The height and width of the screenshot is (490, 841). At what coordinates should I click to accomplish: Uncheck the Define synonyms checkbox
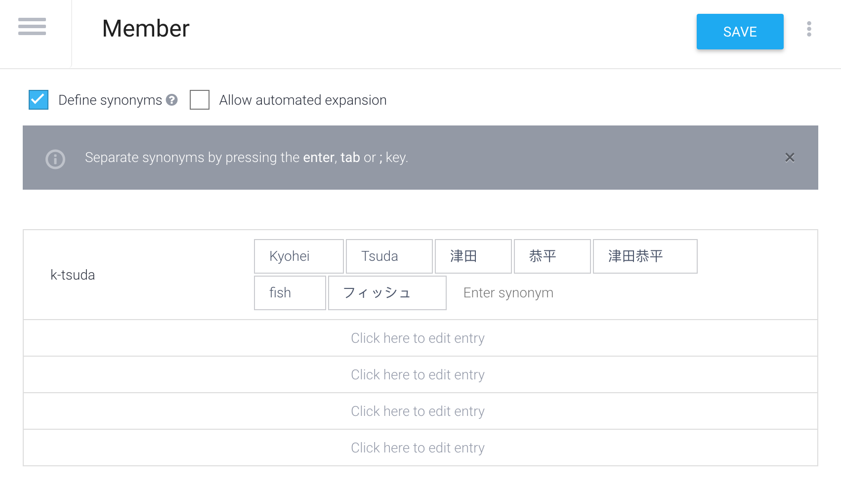tap(39, 100)
